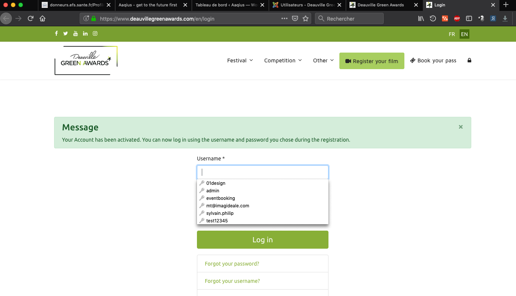Viewport: 516px width, 296px height.
Task: Switch site language to FR
Action: (452, 34)
